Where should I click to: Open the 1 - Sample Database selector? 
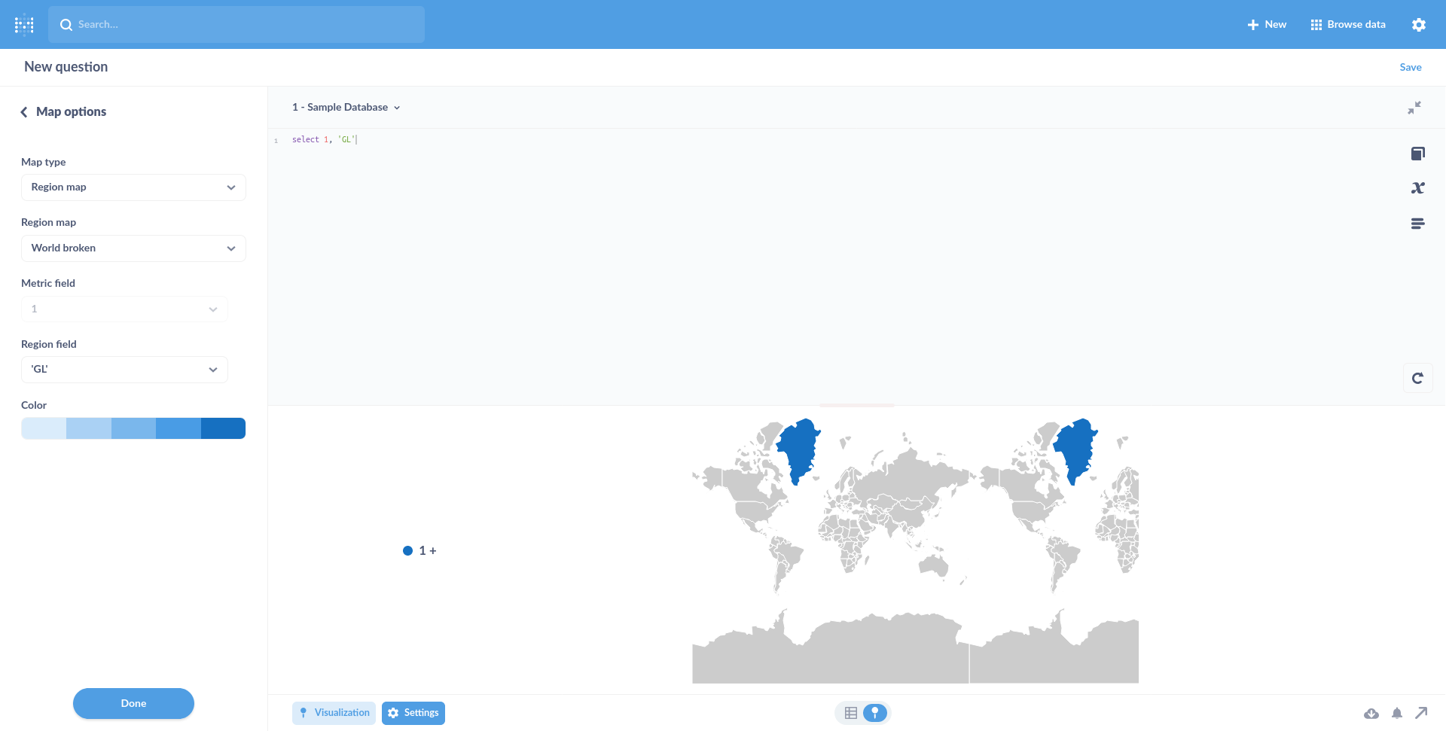[346, 107]
